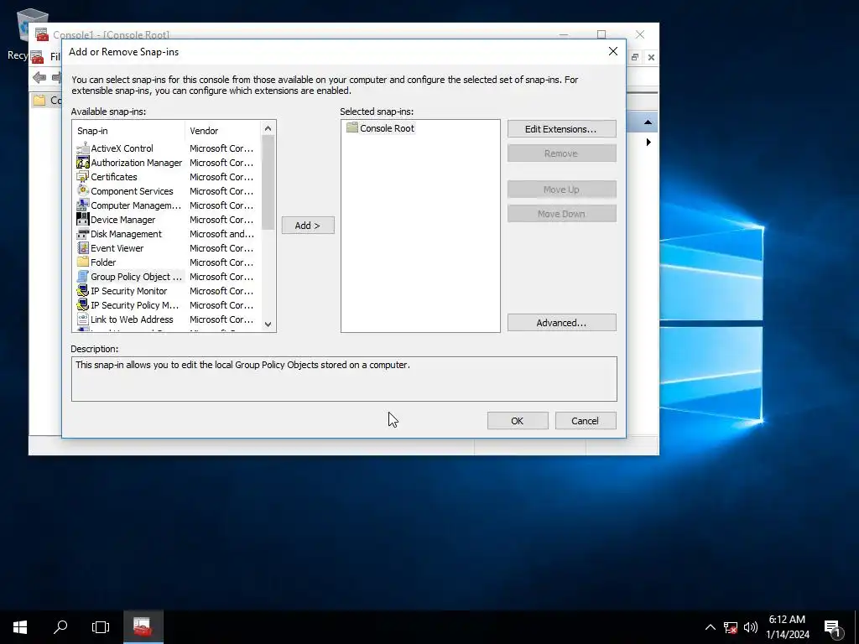859x644 pixels.
Task: Select Event Viewer in the list
Action: pyautogui.click(x=117, y=247)
